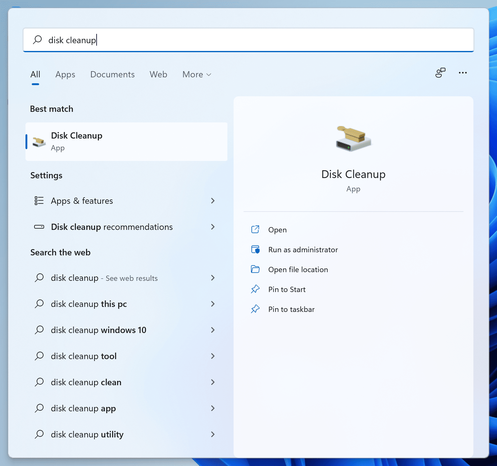
Task: Click the large Disk Cleanup icon in preview pane
Action: [353, 139]
